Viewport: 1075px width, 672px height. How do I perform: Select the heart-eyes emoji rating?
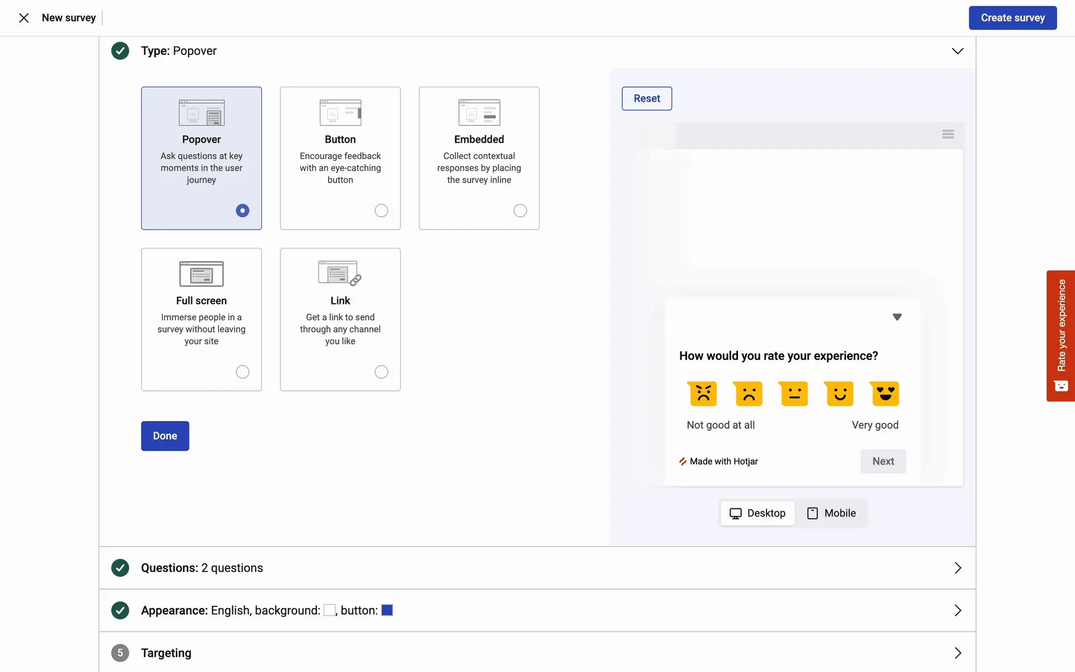(x=885, y=394)
